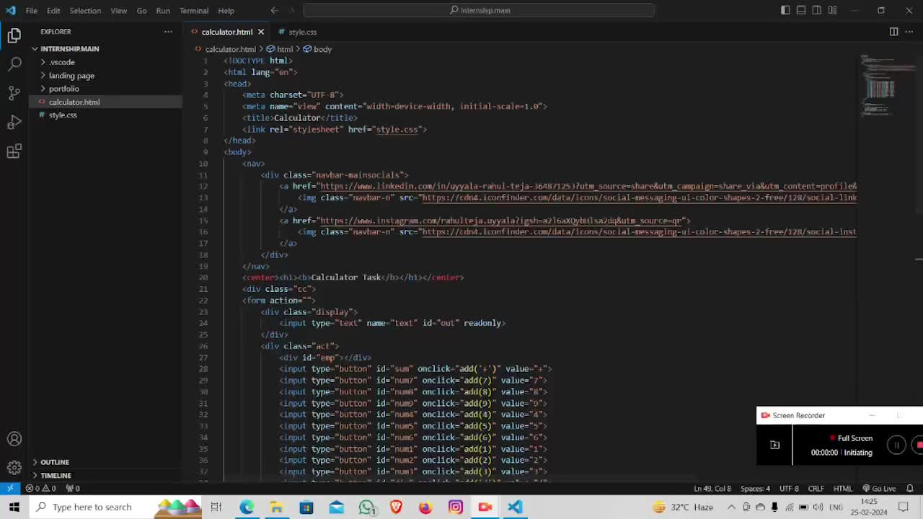Open the File menu

click(x=32, y=11)
